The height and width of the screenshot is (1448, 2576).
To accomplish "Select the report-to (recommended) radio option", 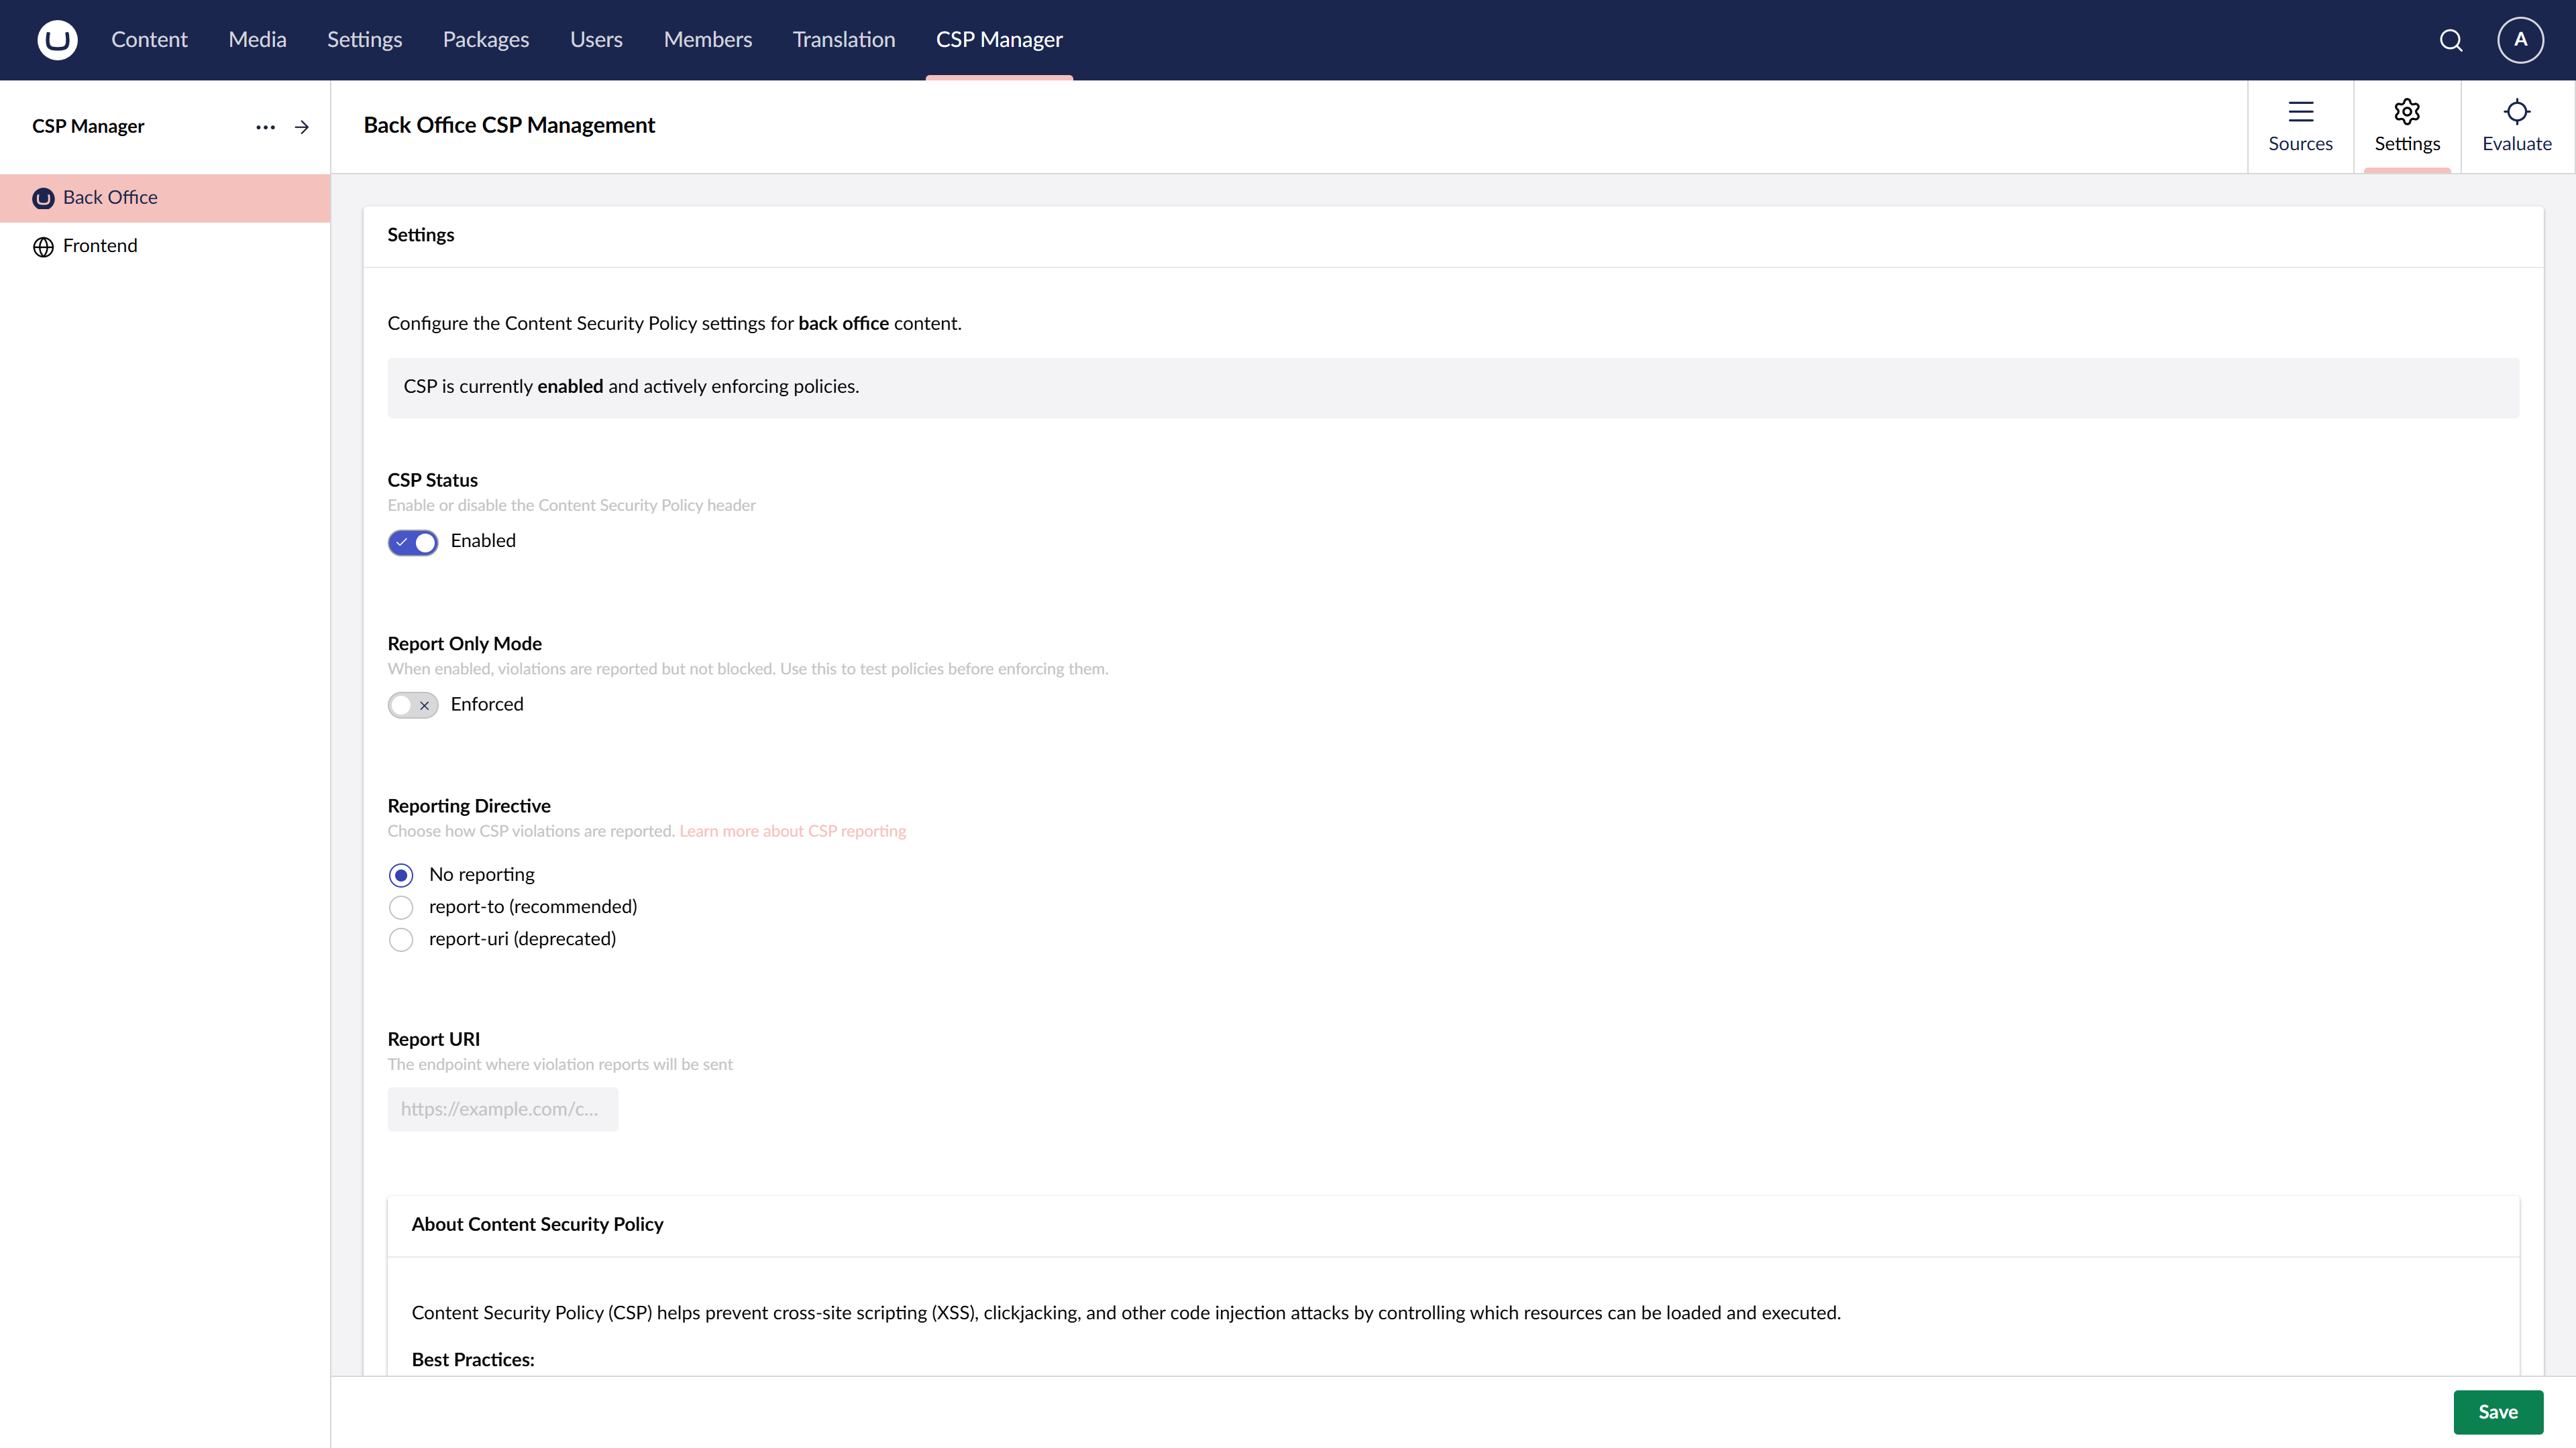I will (x=401, y=908).
